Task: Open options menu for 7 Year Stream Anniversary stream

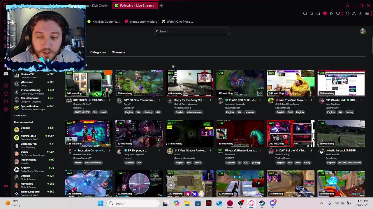Action: (210, 150)
